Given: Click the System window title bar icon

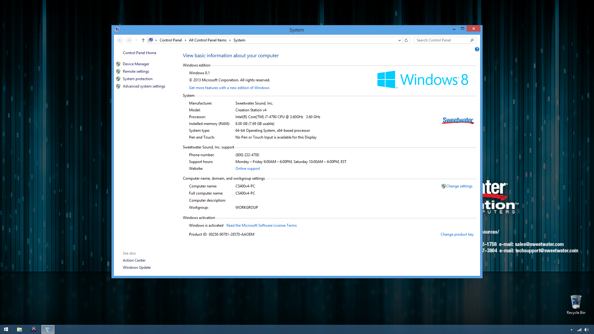Looking at the screenshot, I should click(117, 30).
